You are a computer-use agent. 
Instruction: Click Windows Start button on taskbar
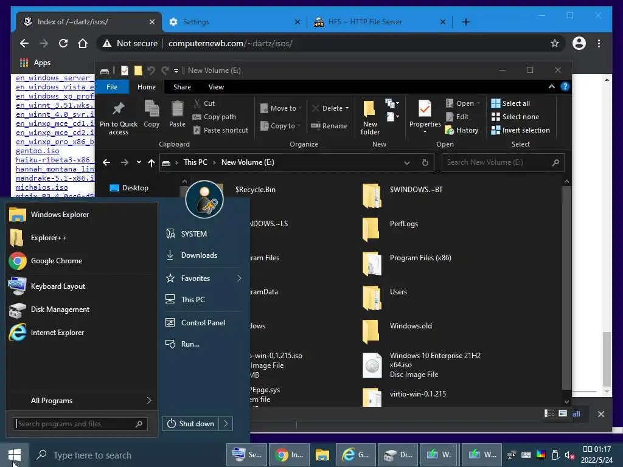pyautogui.click(x=15, y=455)
